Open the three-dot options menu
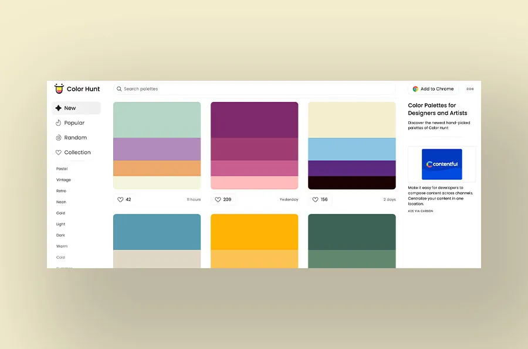The image size is (528, 349). pos(470,88)
